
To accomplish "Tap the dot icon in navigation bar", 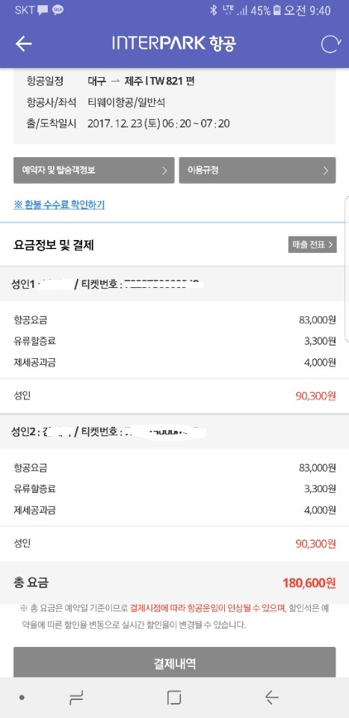I will (22, 697).
